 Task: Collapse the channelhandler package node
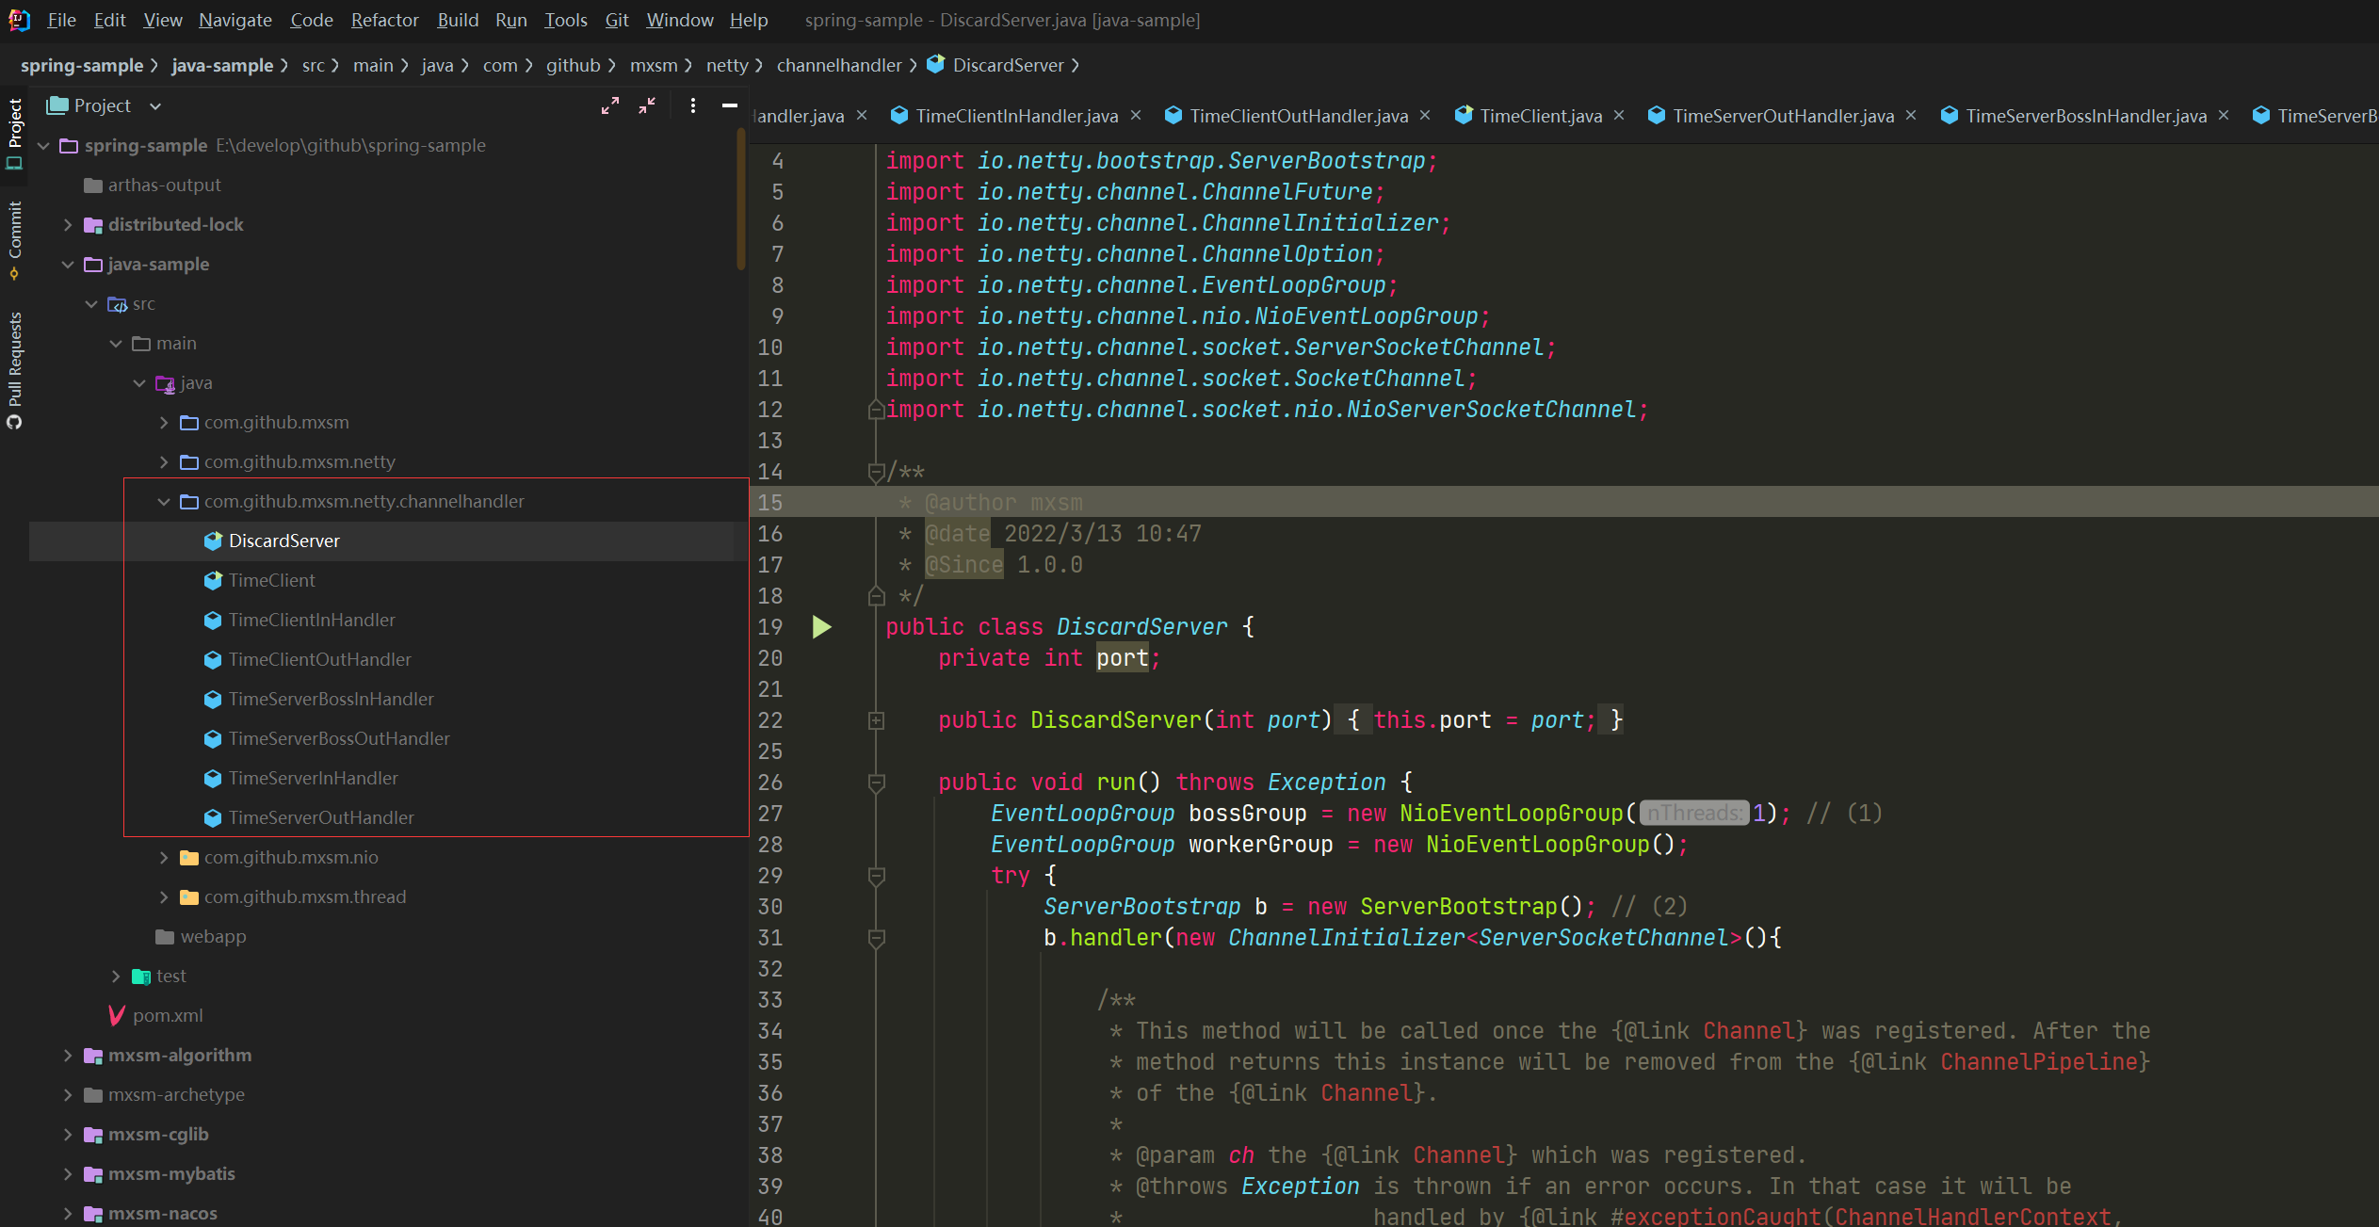point(164,502)
